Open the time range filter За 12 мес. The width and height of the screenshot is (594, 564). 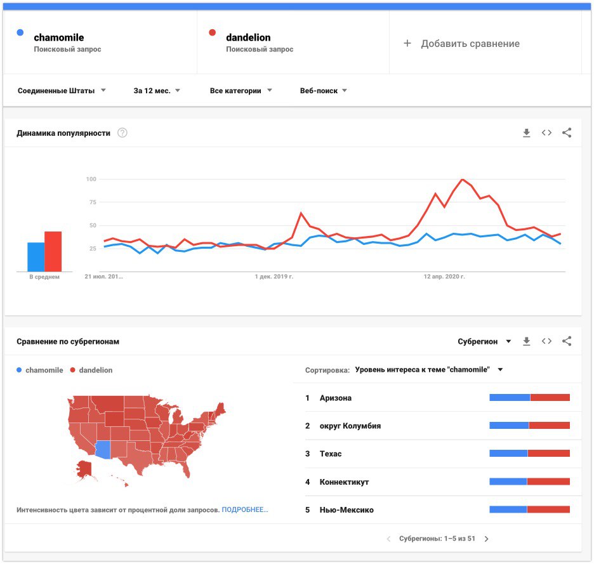click(157, 91)
